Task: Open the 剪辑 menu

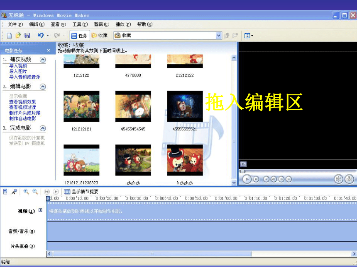Action: pos(102,24)
